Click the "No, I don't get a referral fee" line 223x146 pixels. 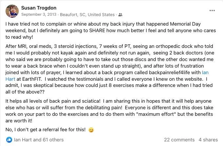tap(46, 130)
